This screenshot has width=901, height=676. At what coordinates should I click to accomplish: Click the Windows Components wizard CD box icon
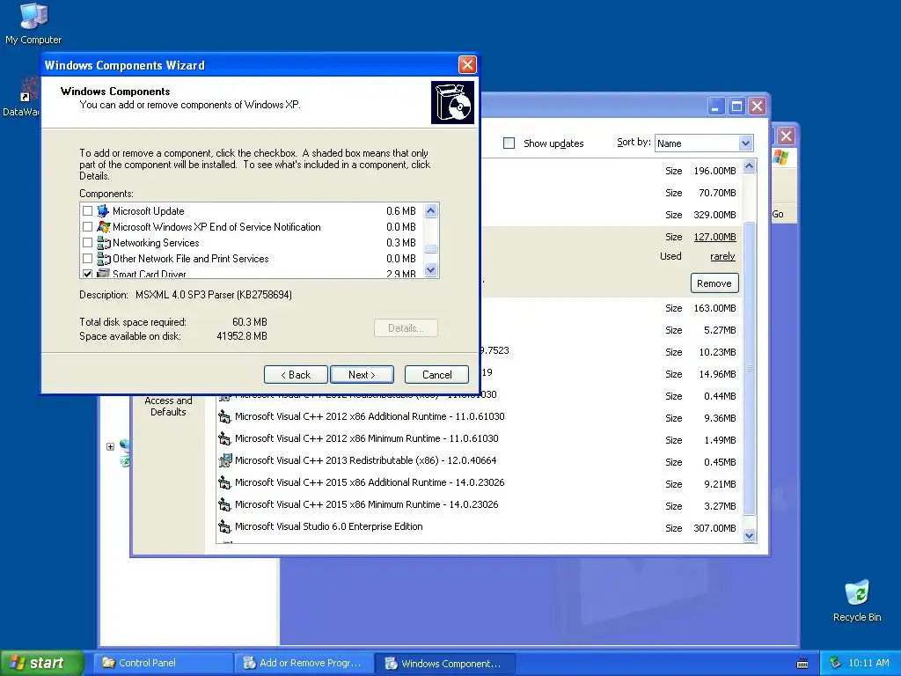[x=453, y=102]
